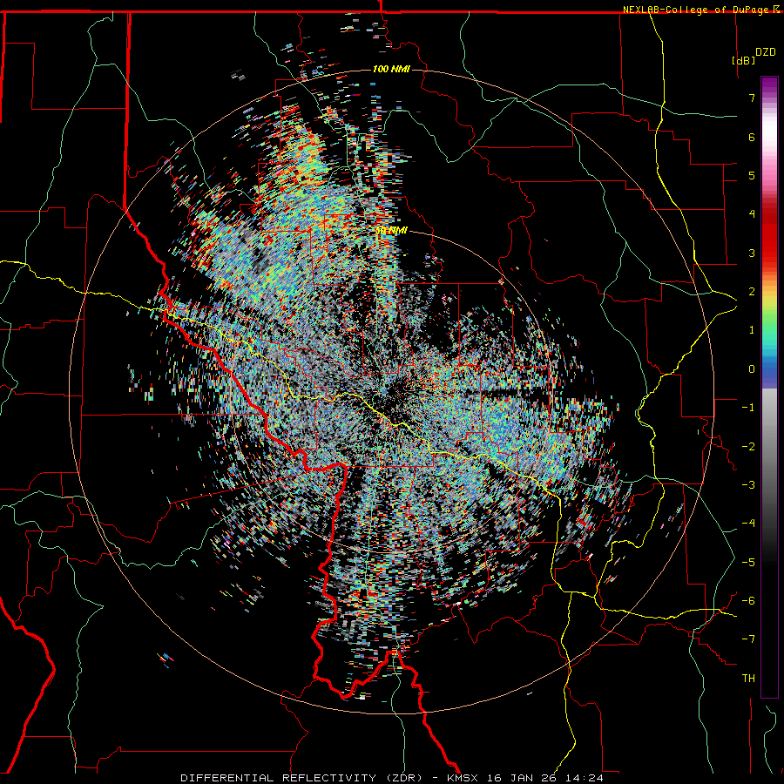Click the positive 7 scale value
The image size is (784, 784).
(752, 98)
